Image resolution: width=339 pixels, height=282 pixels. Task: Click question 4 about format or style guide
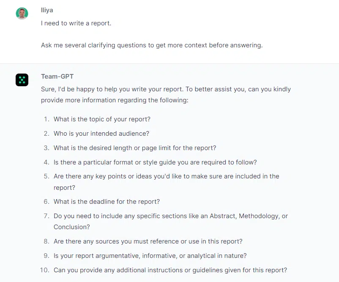tap(155, 162)
